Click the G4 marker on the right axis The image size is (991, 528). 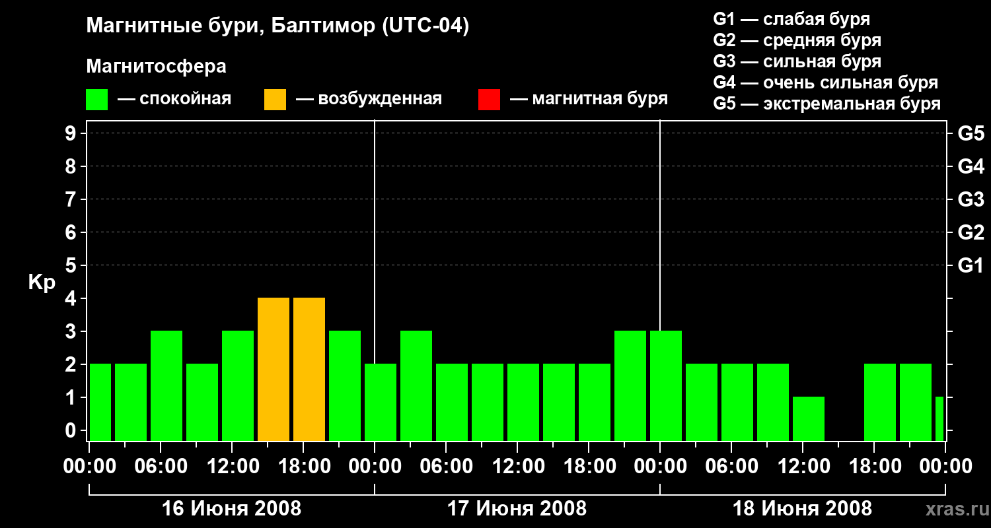tap(971, 166)
